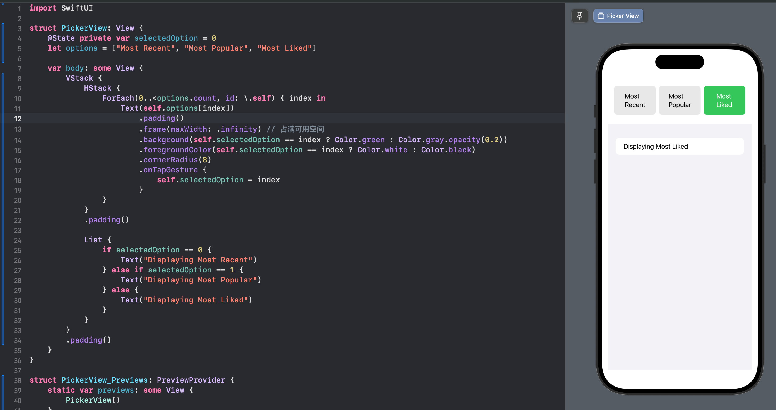Tap the Most Popular option in preview
This screenshot has width=776, height=410.
point(680,100)
